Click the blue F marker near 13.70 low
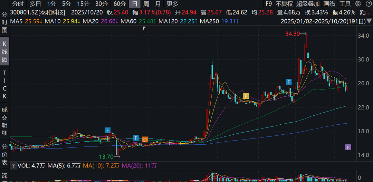Screen dimensions: 373x182 click(108, 131)
